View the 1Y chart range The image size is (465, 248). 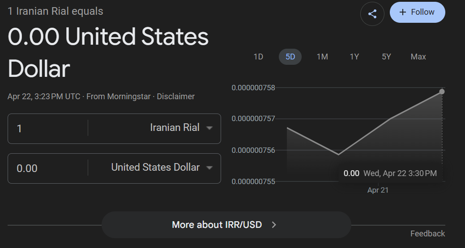[x=354, y=57]
